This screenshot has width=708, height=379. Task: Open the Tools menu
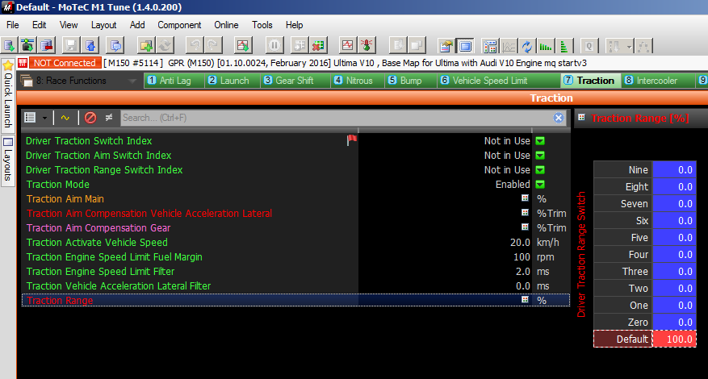tap(262, 25)
